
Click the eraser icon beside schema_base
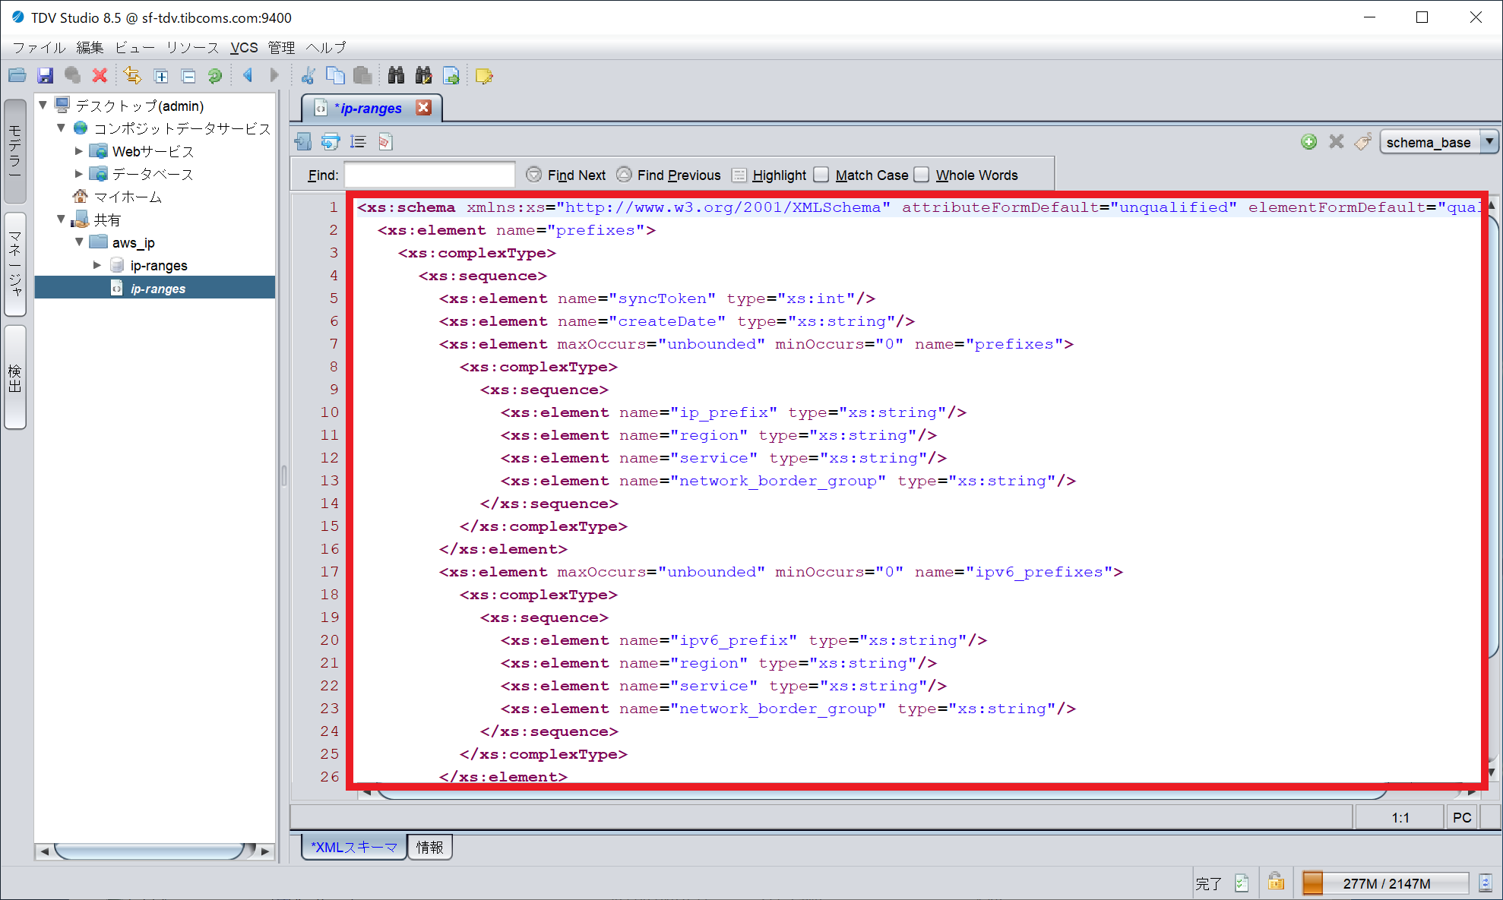[x=1363, y=141]
